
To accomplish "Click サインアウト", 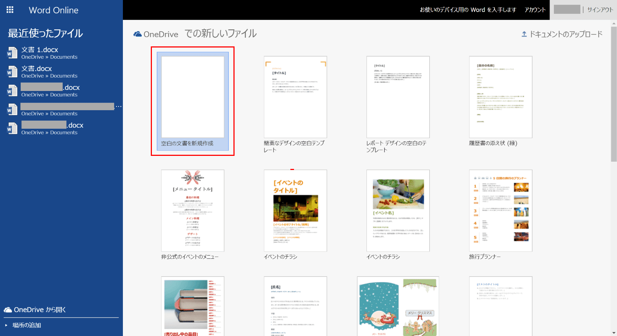I will 600,10.
